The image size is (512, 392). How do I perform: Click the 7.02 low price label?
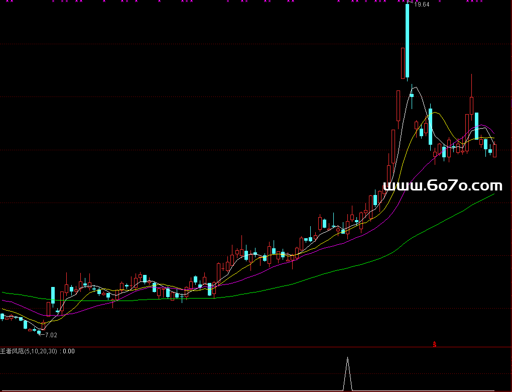(x=51, y=335)
